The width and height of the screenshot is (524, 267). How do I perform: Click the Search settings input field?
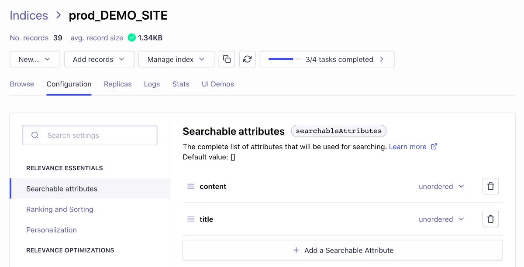coord(90,135)
